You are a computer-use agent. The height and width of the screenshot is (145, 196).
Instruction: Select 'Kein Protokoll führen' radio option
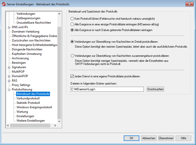(72, 19)
